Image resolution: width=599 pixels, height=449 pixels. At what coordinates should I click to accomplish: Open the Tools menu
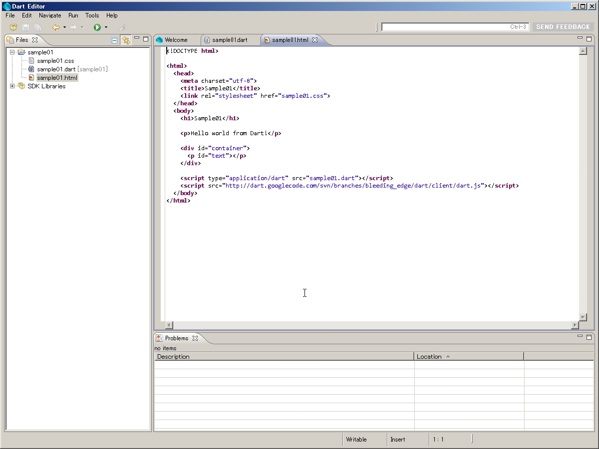(92, 15)
